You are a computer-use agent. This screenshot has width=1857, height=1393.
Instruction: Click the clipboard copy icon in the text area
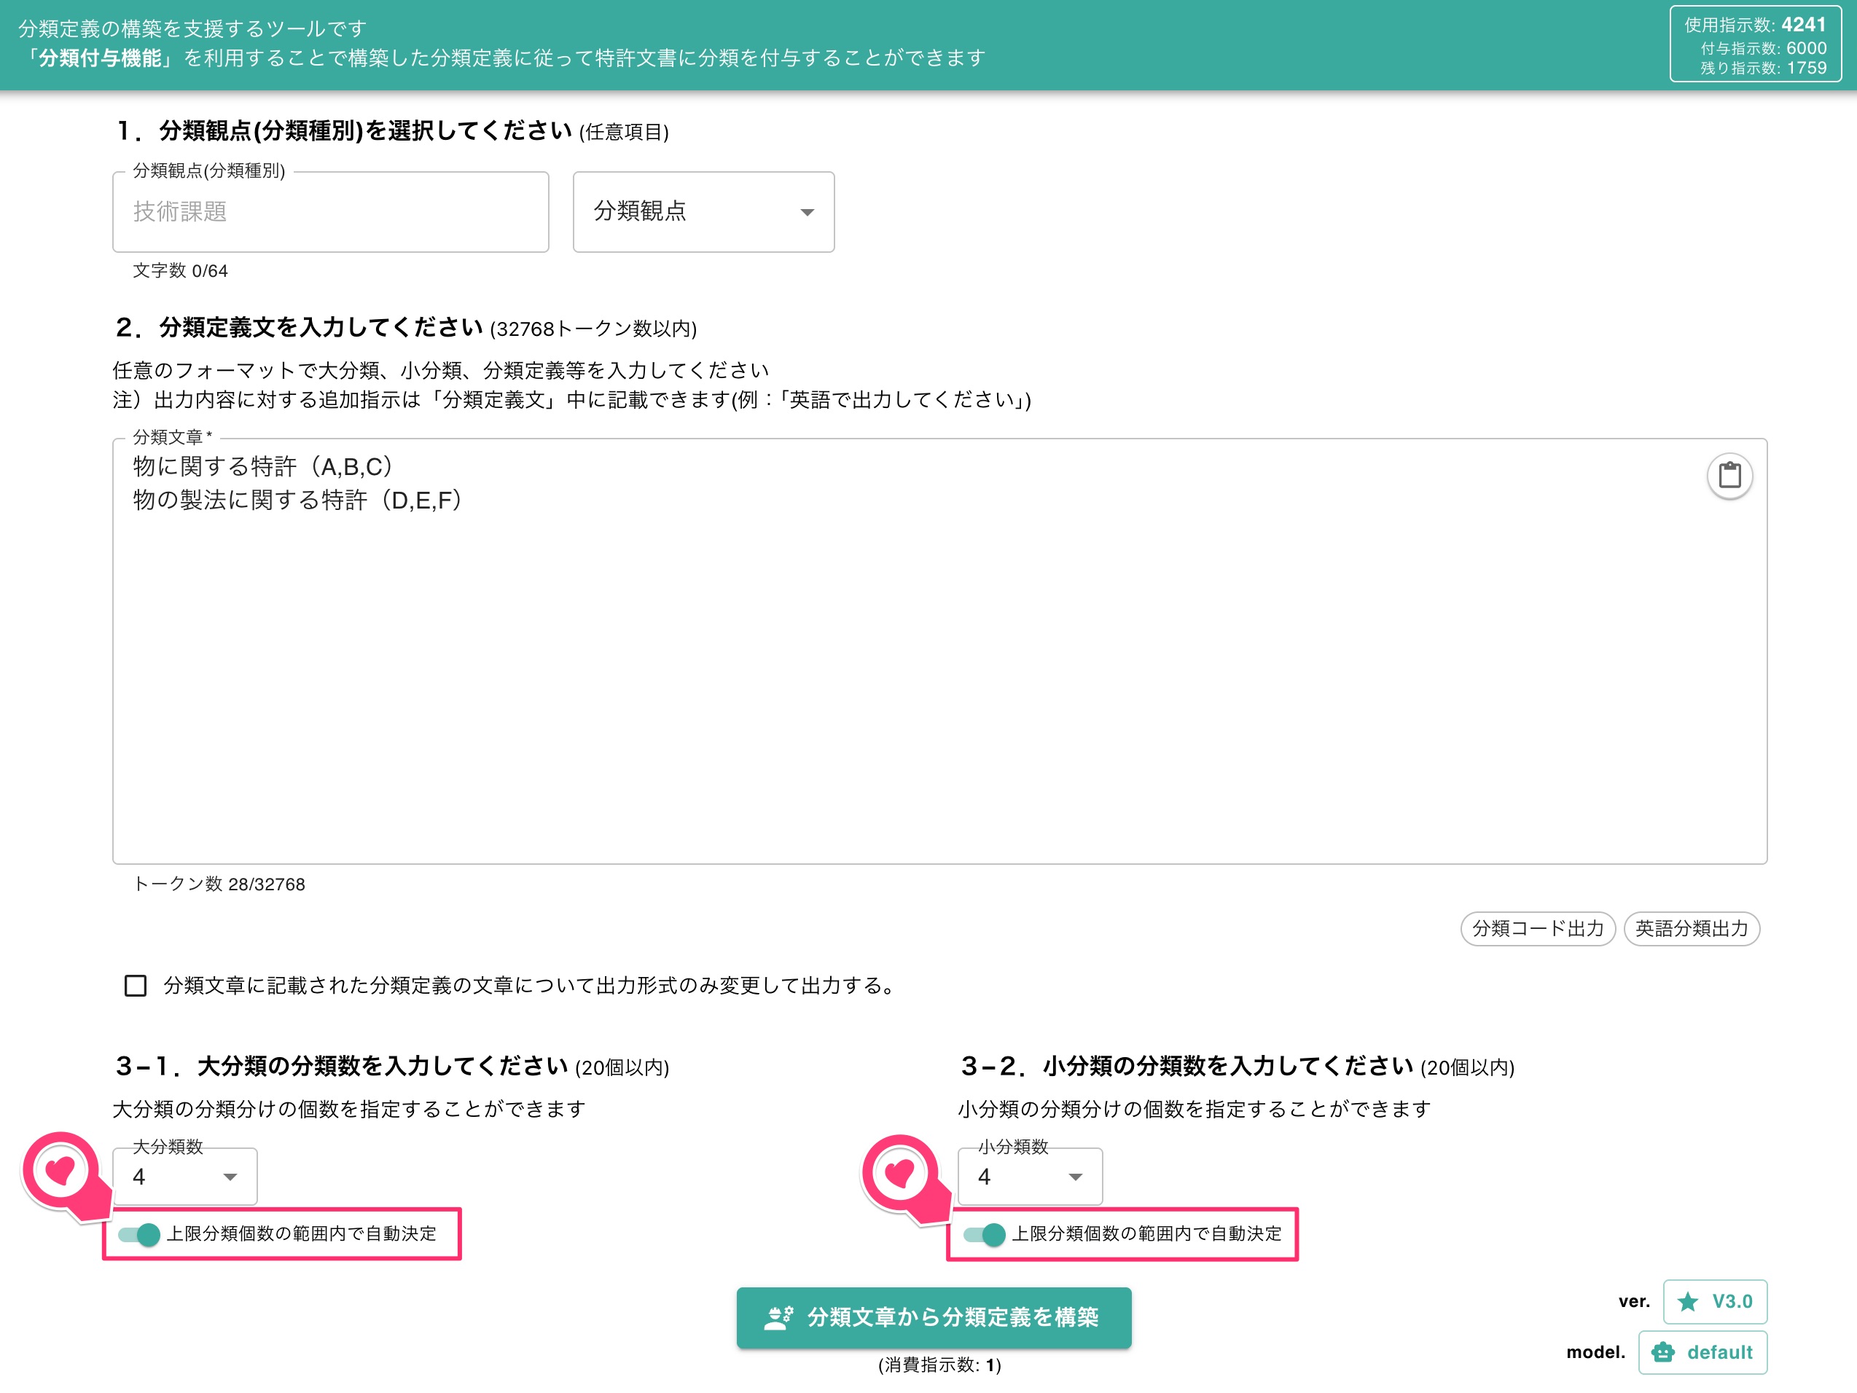(x=1729, y=475)
